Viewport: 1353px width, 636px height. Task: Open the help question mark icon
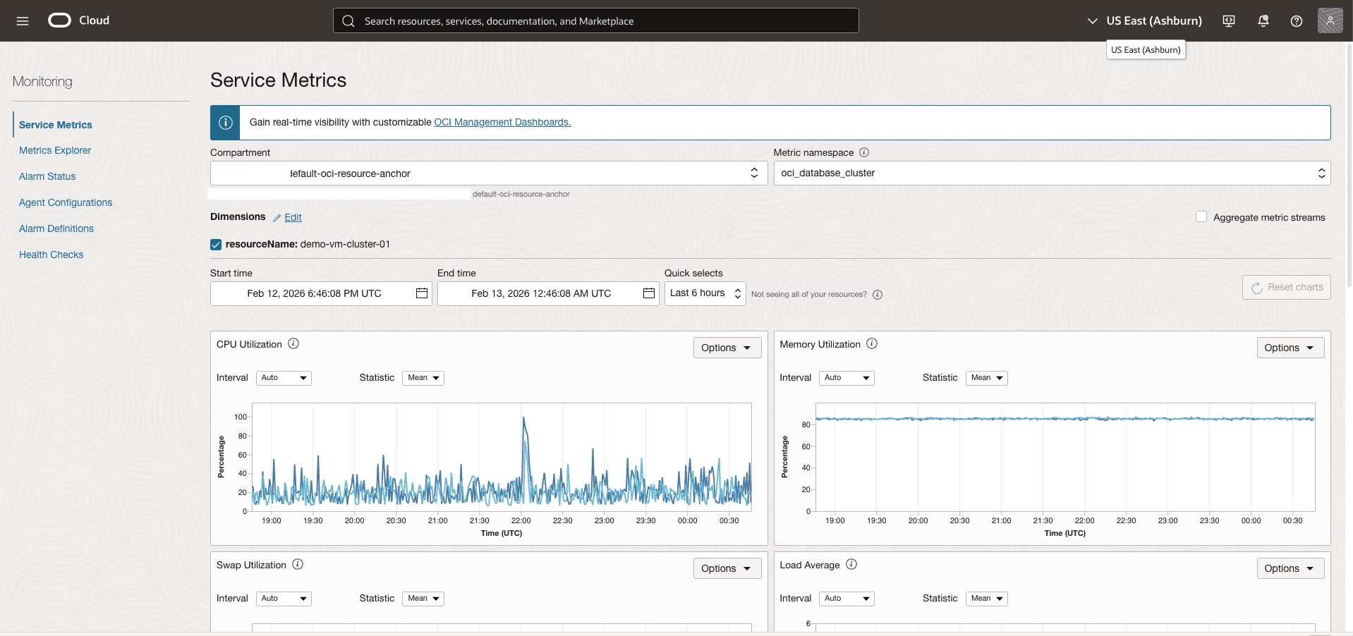[x=1297, y=21]
